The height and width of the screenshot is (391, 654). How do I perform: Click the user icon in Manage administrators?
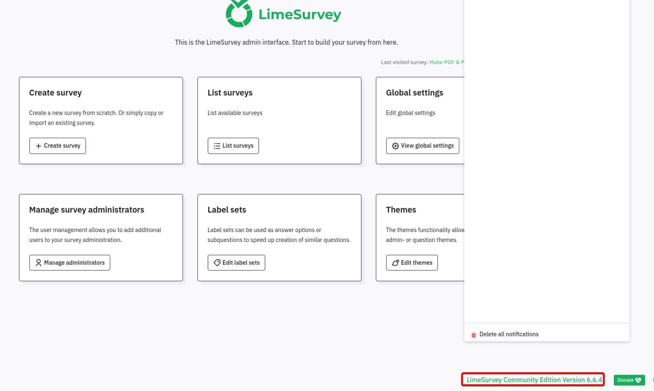pyautogui.click(x=38, y=263)
